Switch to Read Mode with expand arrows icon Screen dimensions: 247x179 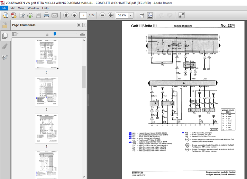tap(181, 15)
